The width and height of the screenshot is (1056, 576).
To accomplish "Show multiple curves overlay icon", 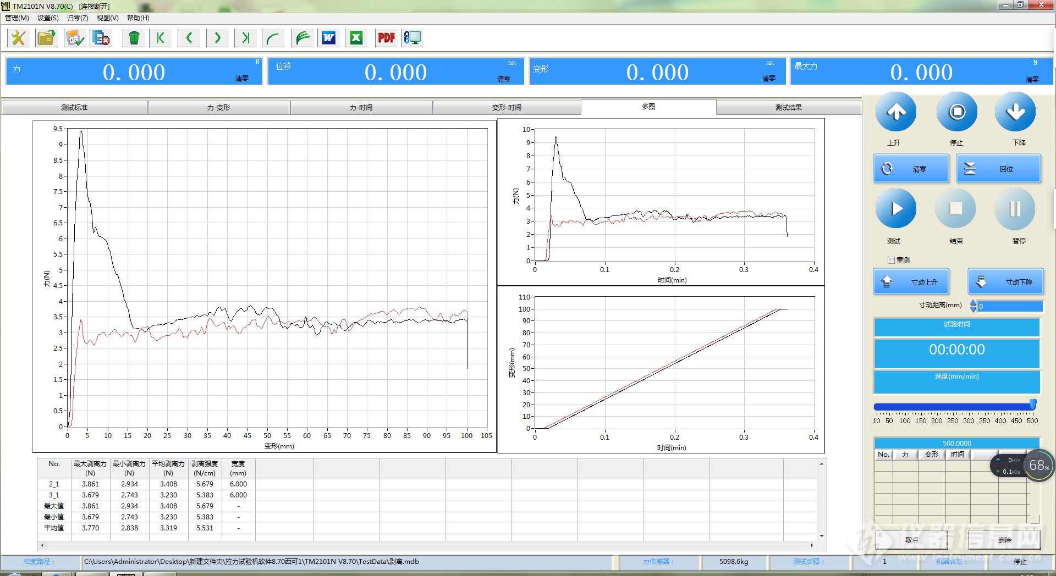I will click(302, 38).
